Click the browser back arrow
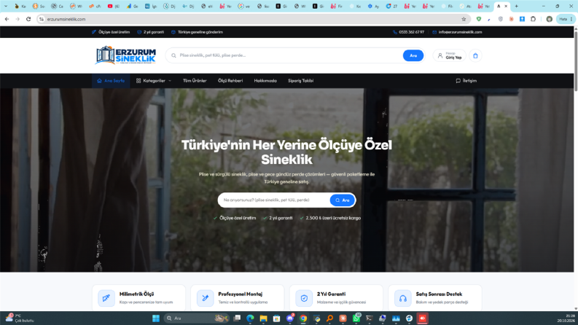578x325 pixels. (7, 19)
